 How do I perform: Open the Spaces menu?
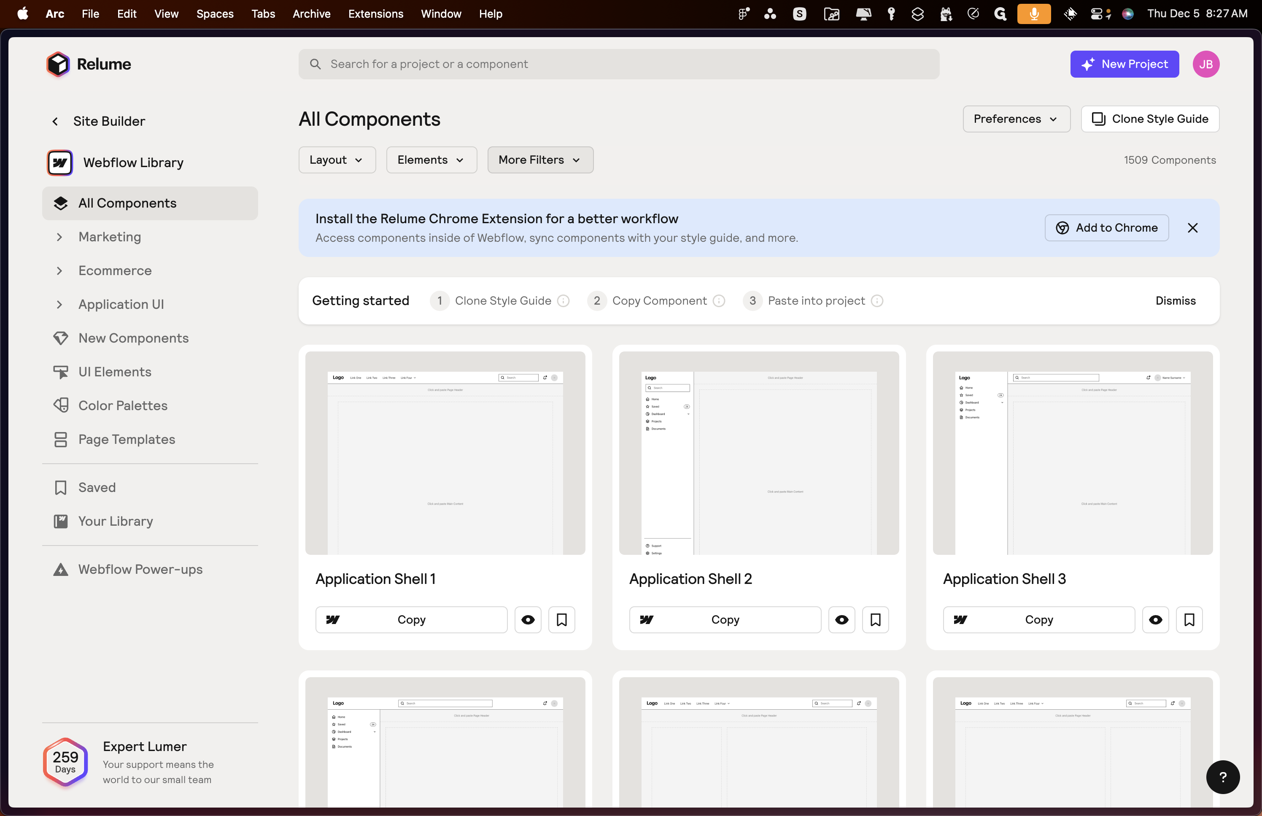pos(215,14)
